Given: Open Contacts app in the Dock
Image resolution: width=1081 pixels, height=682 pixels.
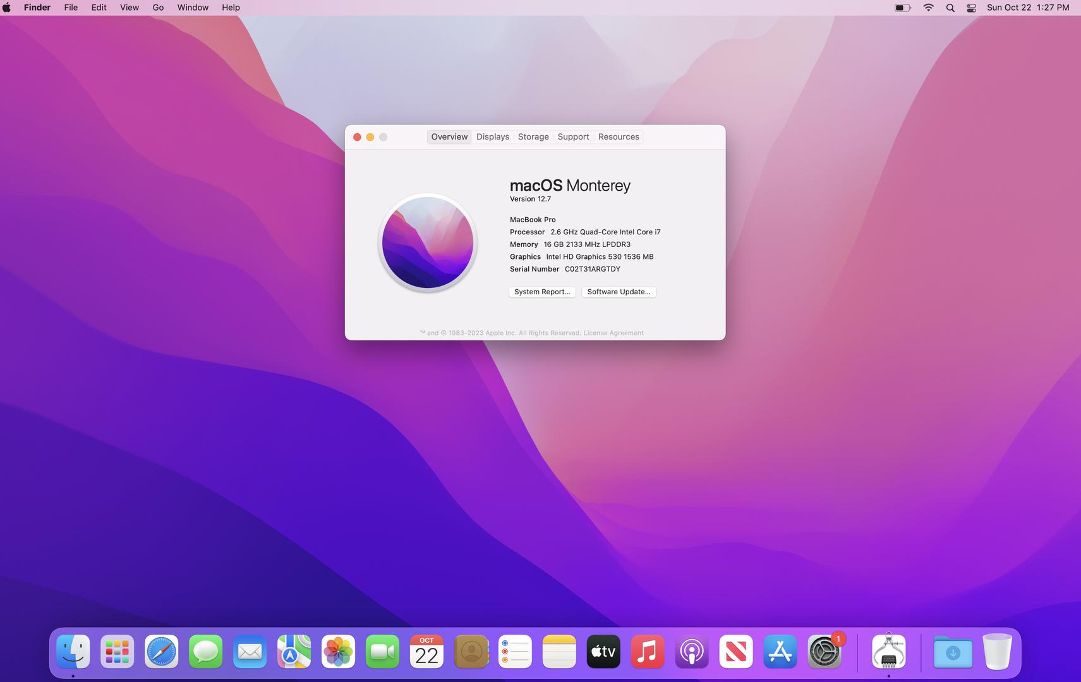Looking at the screenshot, I should coord(471,652).
